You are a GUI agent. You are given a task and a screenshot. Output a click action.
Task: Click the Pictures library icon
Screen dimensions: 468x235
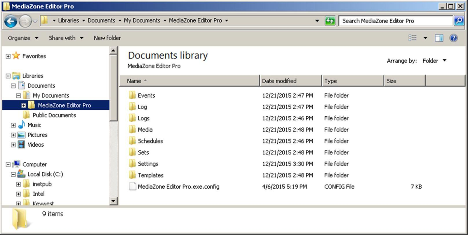click(x=21, y=135)
